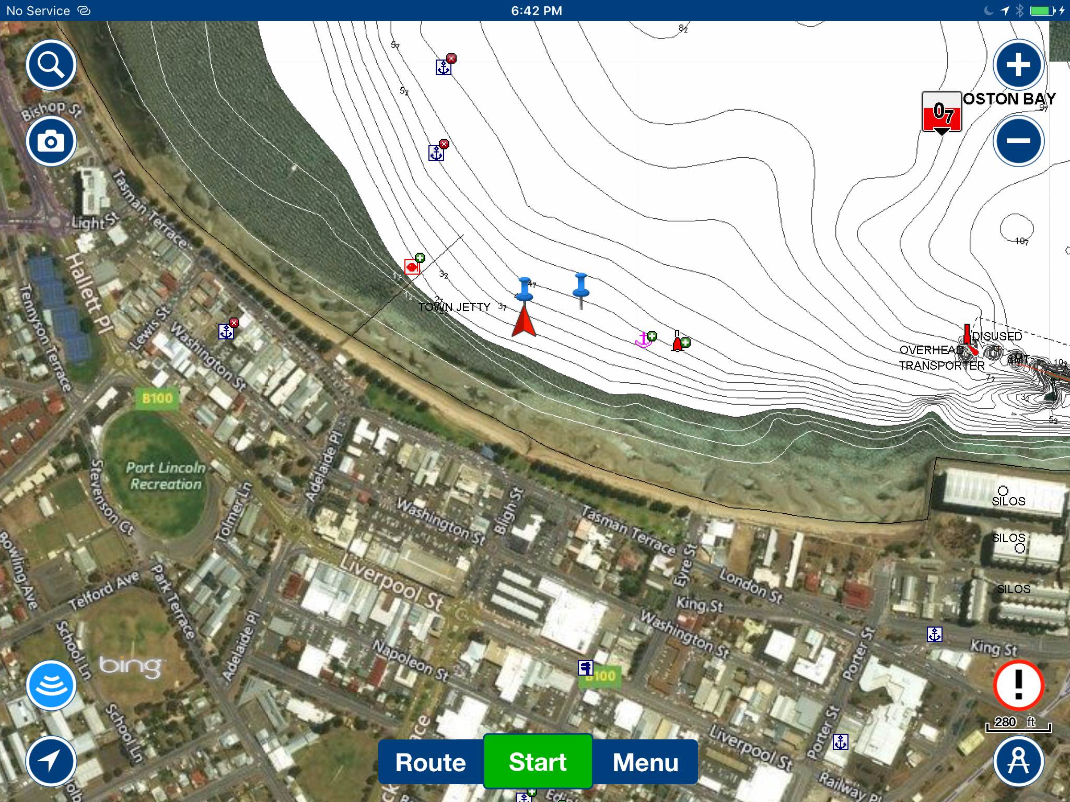This screenshot has height=802, width=1070.
Task: Open the exclamation alert warning button
Action: tap(1018, 686)
